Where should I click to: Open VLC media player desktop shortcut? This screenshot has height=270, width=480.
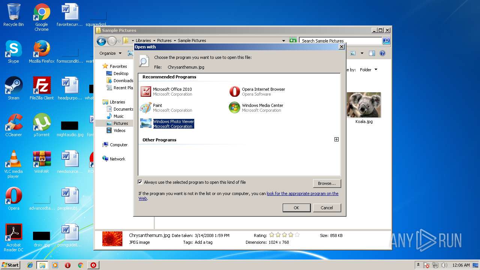click(x=13, y=164)
